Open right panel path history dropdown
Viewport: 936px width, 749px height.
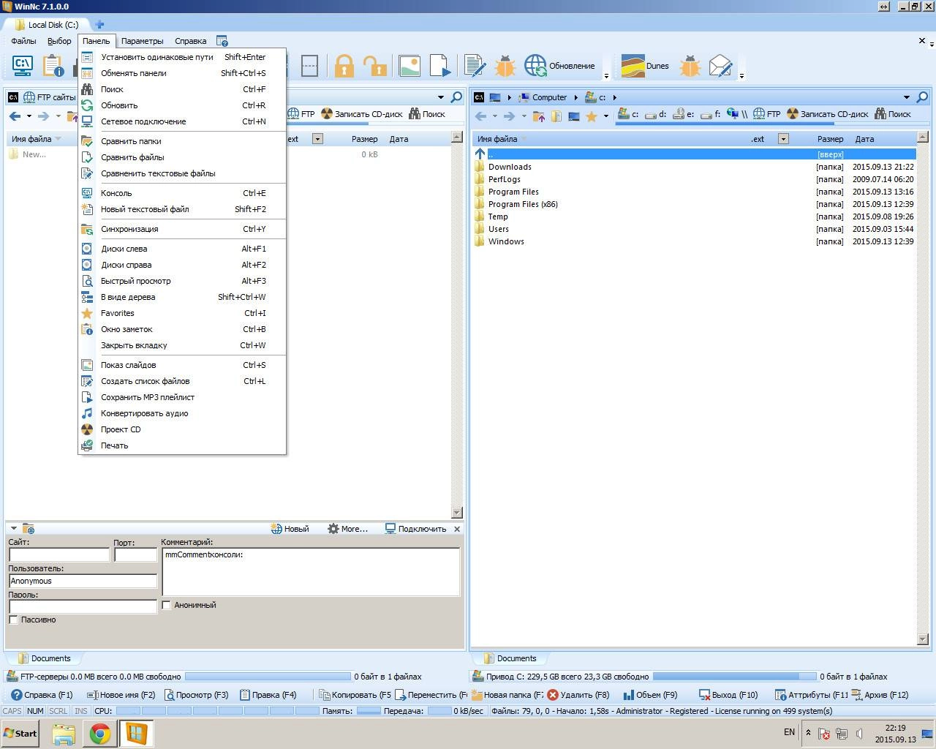(x=907, y=97)
